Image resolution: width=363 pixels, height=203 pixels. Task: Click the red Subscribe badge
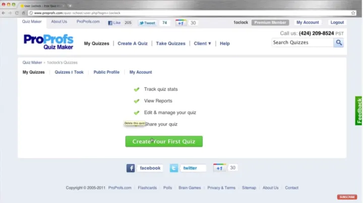(347, 197)
